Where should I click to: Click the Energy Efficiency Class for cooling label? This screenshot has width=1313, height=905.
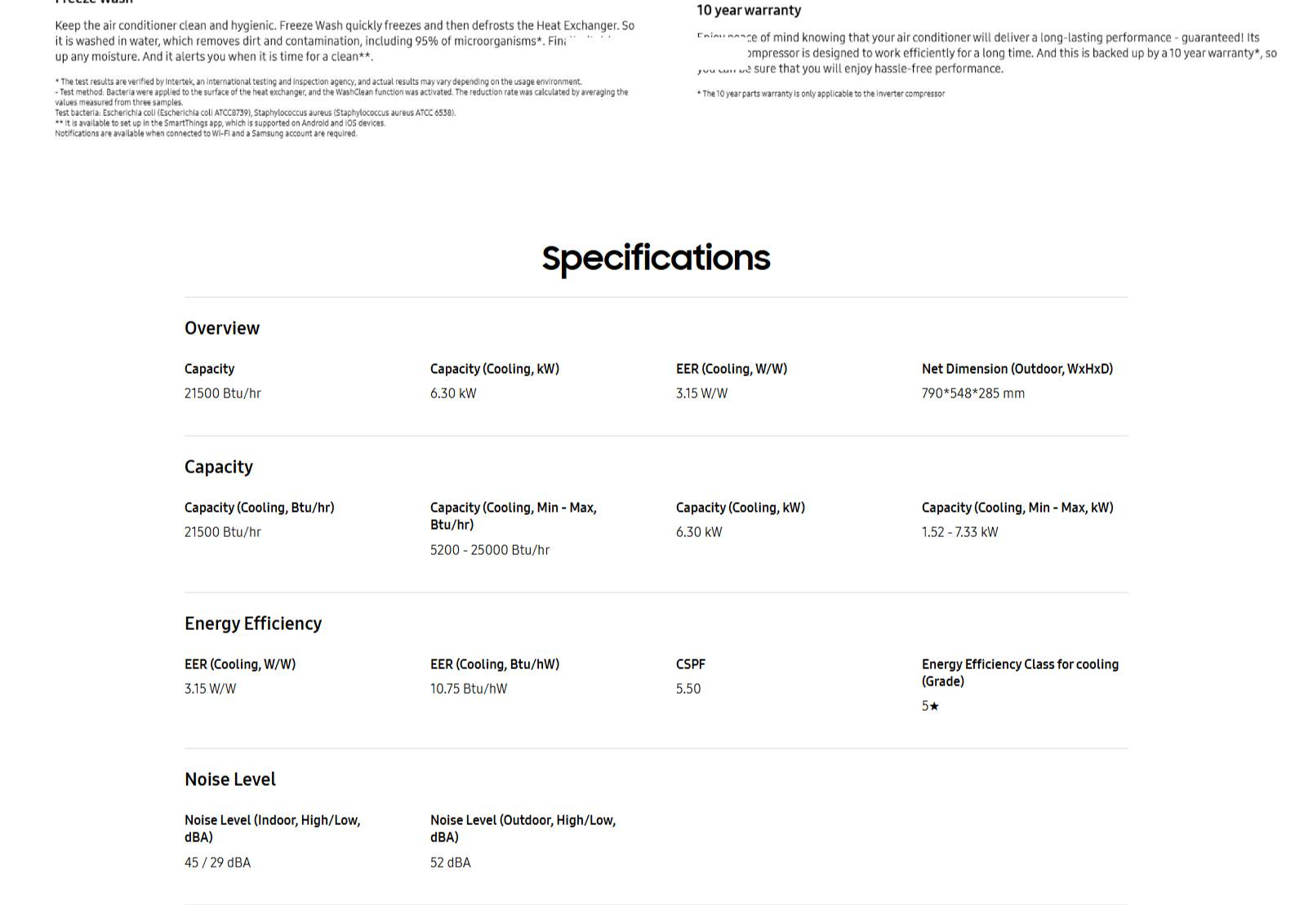(x=1020, y=672)
